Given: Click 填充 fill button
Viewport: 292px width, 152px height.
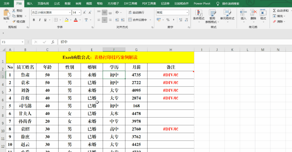Looking at the screenshot, I should [x=279, y=16].
